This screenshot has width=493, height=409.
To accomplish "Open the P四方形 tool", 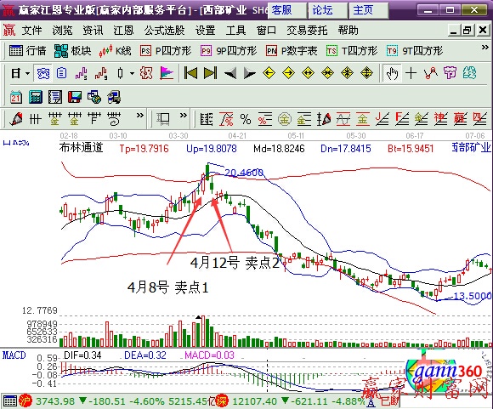I will click(166, 51).
